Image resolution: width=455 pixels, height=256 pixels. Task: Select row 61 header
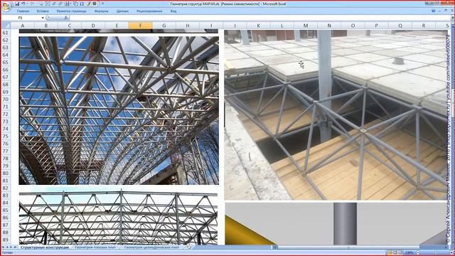tap(6, 33)
